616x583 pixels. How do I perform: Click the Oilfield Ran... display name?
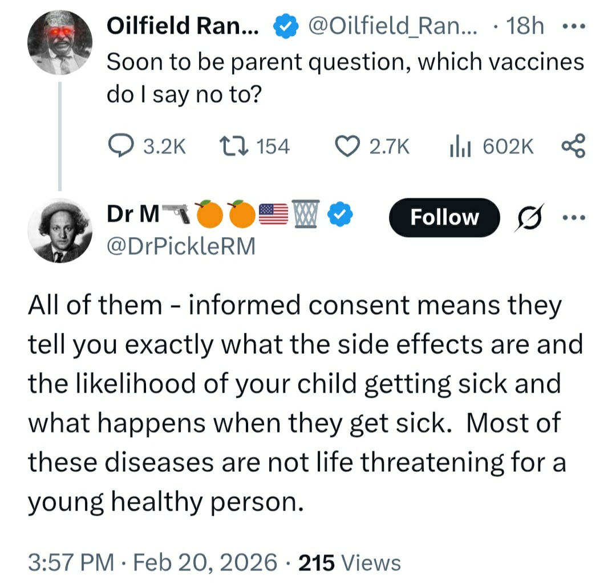tap(183, 27)
